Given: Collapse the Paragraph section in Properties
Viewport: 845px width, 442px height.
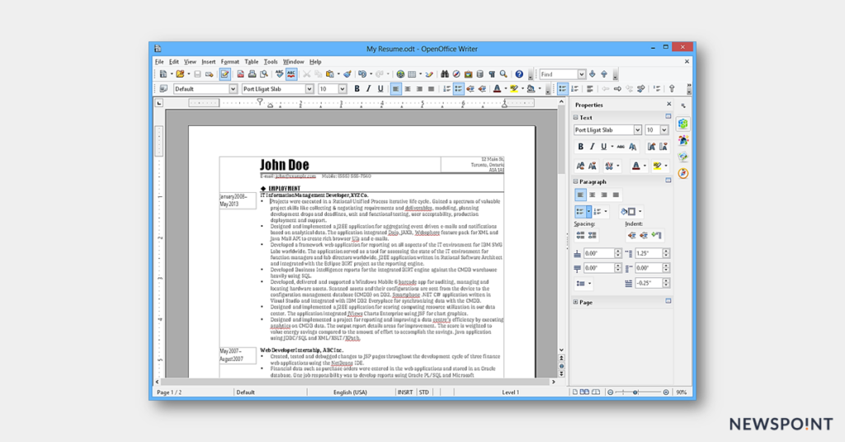Looking at the screenshot, I should click(575, 181).
